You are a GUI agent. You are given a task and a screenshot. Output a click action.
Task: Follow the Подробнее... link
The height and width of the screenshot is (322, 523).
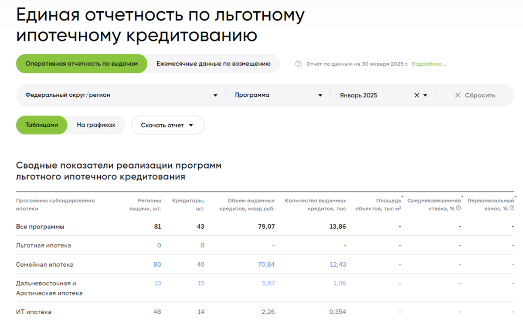tap(429, 64)
